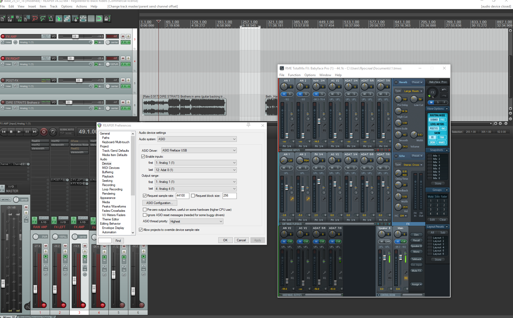Screen dimensions: 513x318
Task: Open TotalMix Echo Type Stereo Cross dropdown
Action: (413, 165)
